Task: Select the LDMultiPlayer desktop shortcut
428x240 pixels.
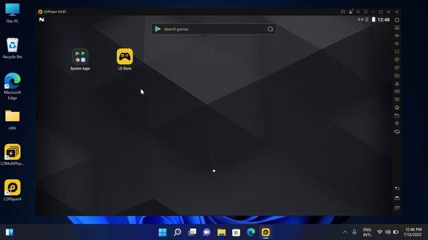Action: 12,155
